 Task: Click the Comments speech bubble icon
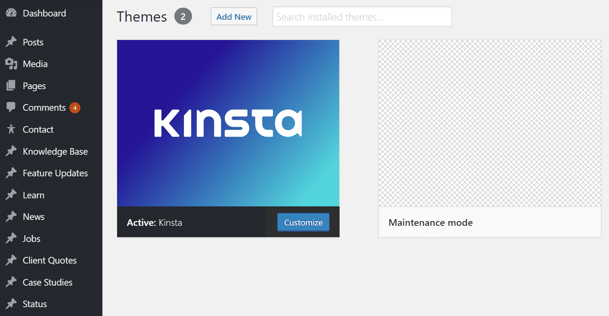point(11,107)
